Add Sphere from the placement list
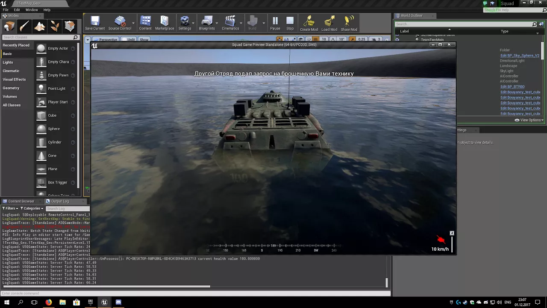Viewport: 547px width, 308px height. (56, 129)
